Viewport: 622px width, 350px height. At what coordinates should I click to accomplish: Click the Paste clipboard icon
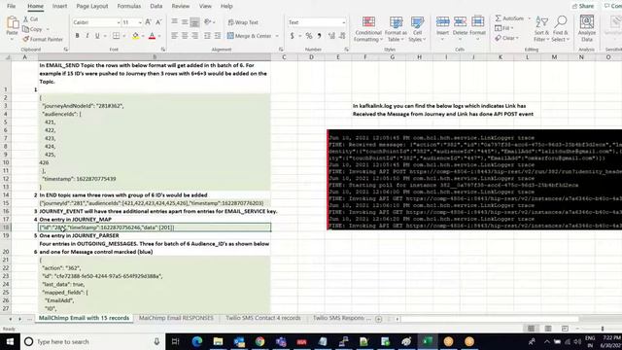tap(12, 23)
